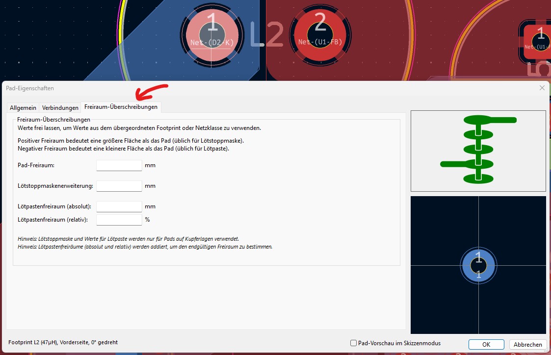
Task: Select the Freiraum-Überschreibungen tab
Action: 121,107
